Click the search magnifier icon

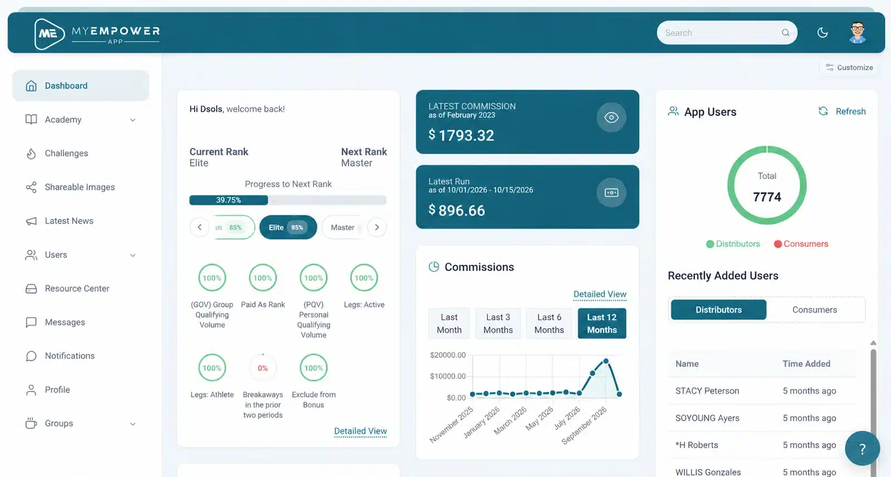785,33
